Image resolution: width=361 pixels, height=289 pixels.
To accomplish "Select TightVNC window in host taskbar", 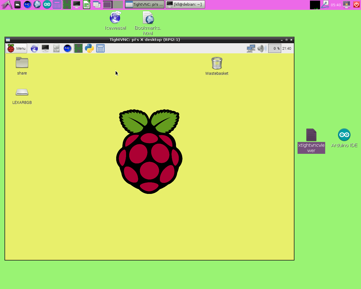I will click(x=144, y=5).
